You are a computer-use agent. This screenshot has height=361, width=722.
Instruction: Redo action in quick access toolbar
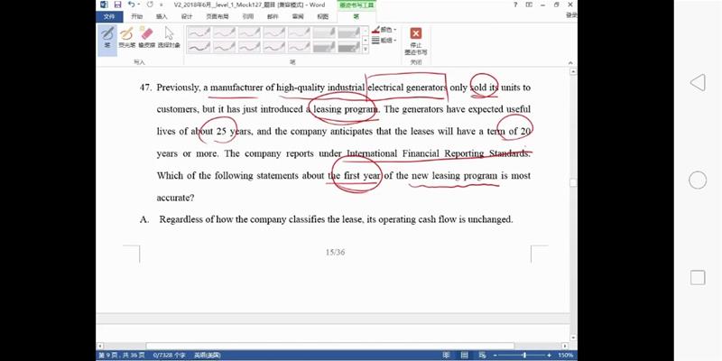[150, 5]
